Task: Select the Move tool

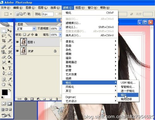Action: pos(9,31)
